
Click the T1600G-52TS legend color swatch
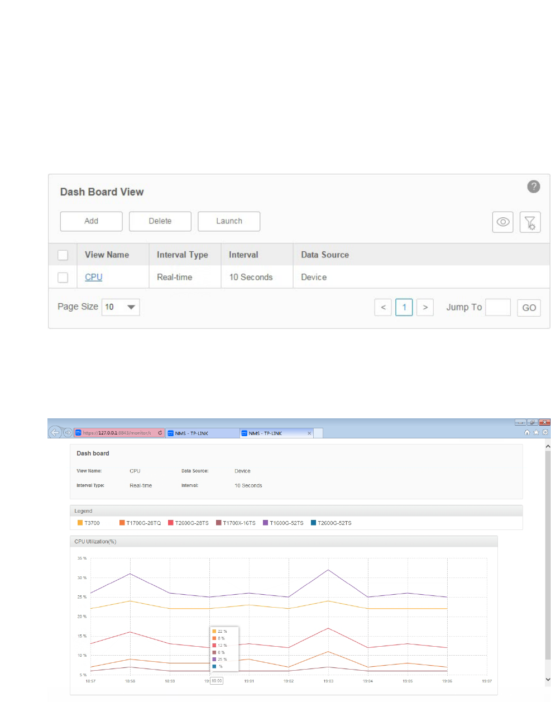pos(265,523)
